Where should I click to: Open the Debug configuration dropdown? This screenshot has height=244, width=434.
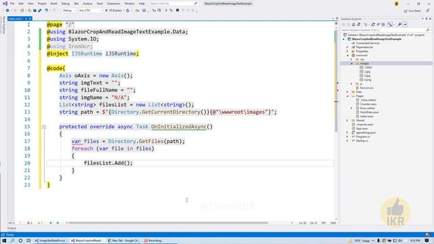tap(69, 11)
